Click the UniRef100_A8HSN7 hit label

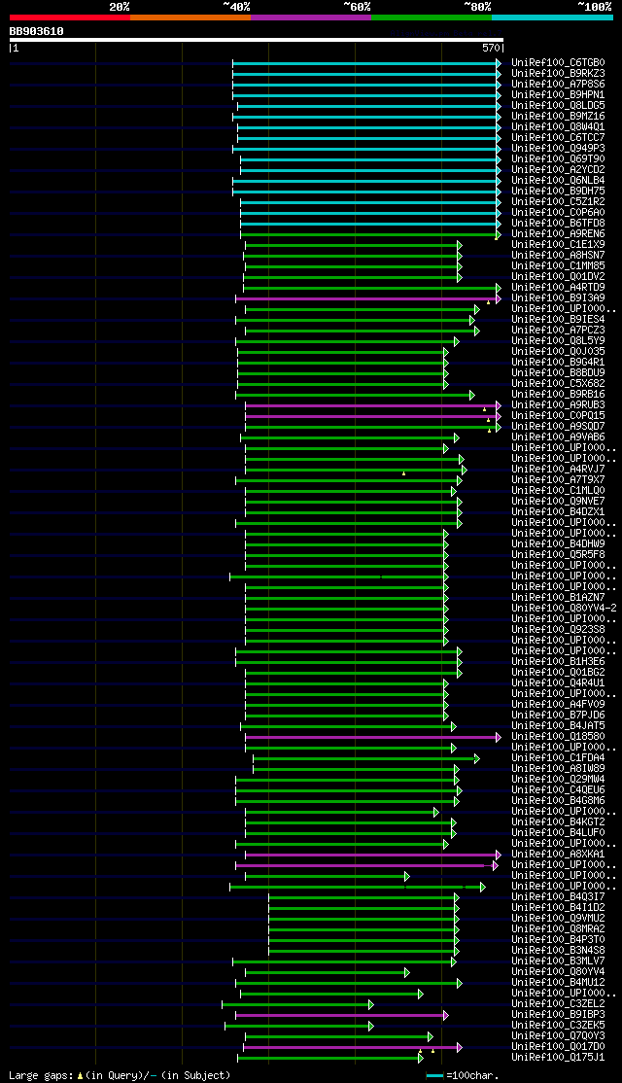coord(559,256)
